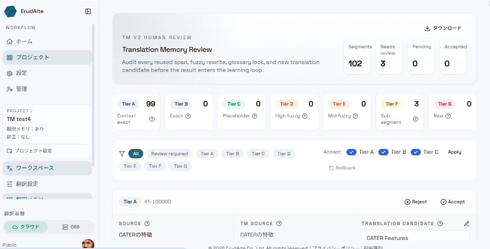The width and height of the screenshot is (490, 249).
Task: Uncheck the Tier B accept checkbox
Action: pos(383,152)
